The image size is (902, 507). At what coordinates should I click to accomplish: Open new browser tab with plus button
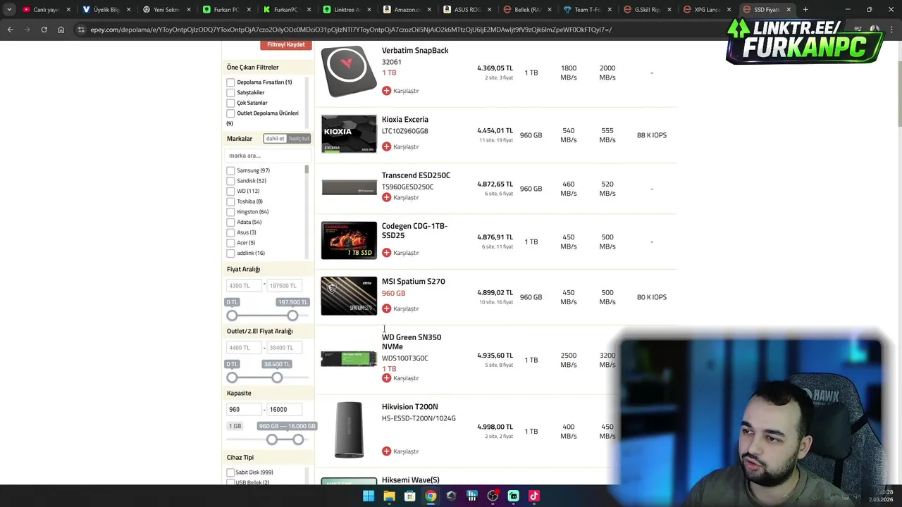(x=805, y=10)
